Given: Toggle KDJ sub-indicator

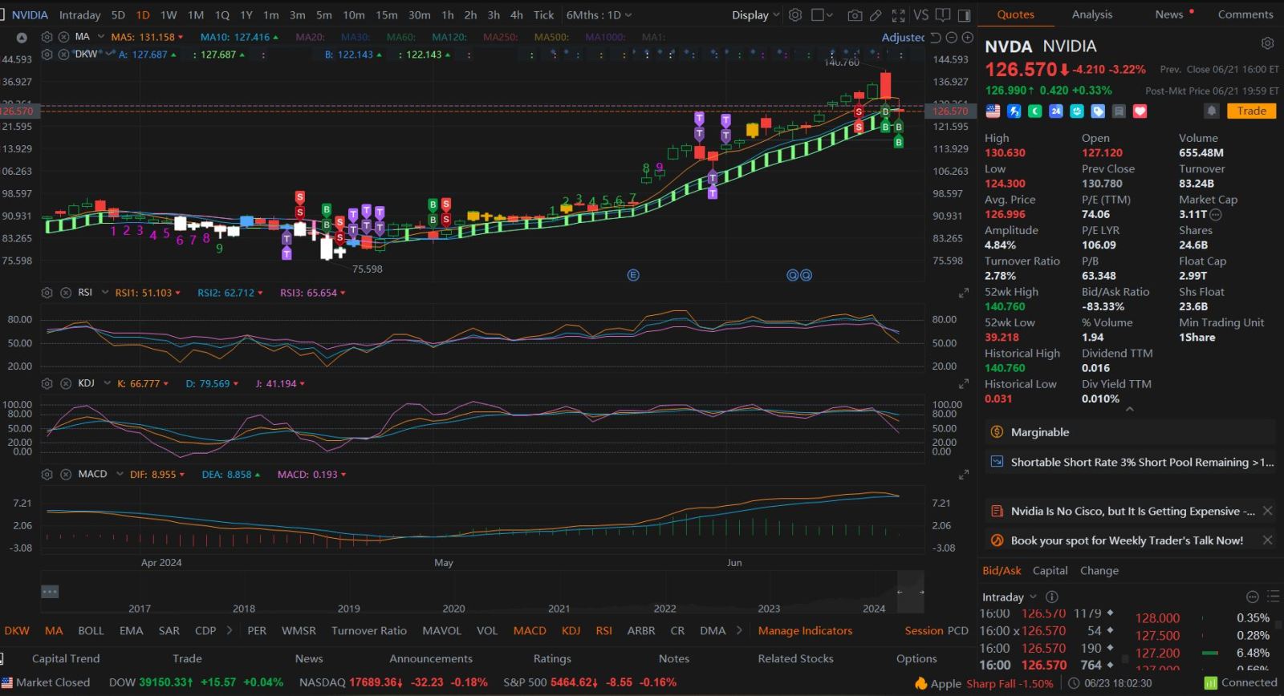Looking at the screenshot, I should coord(571,630).
